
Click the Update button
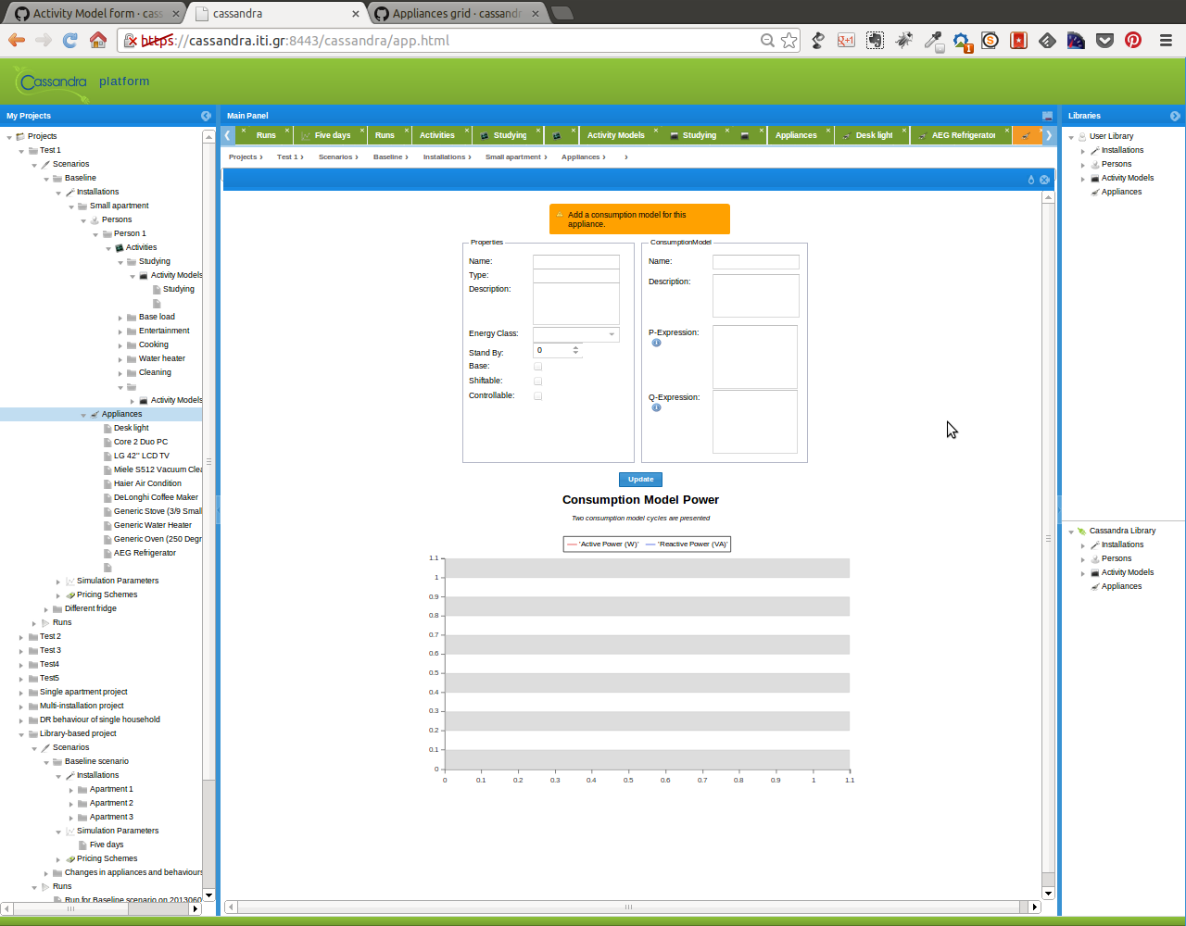tap(640, 479)
